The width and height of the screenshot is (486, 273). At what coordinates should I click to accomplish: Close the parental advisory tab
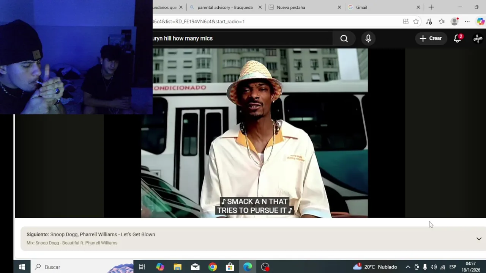point(260,7)
